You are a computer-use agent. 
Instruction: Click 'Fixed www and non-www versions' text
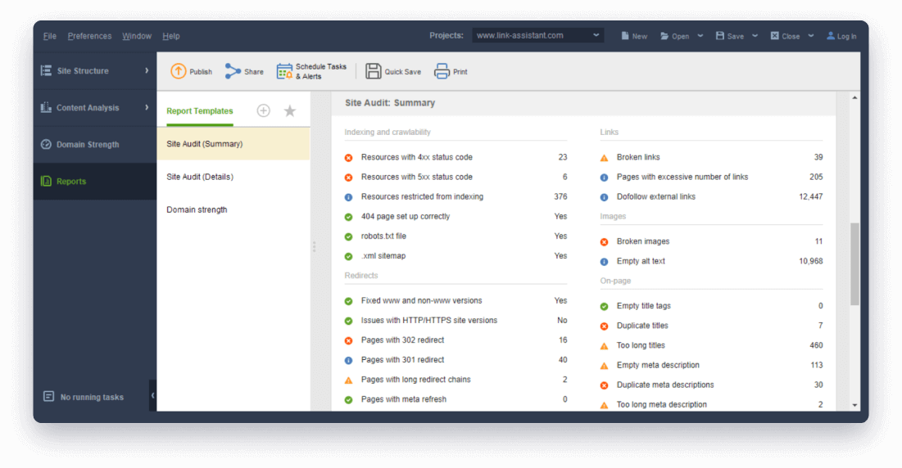(422, 300)
